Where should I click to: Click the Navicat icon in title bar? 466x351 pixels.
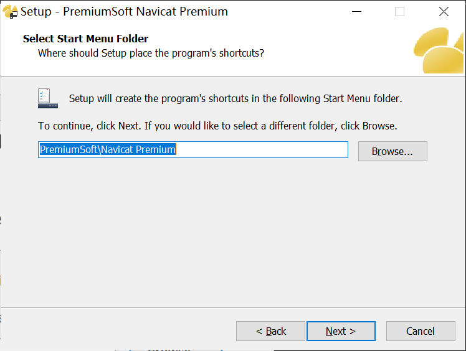pos(10,11)
